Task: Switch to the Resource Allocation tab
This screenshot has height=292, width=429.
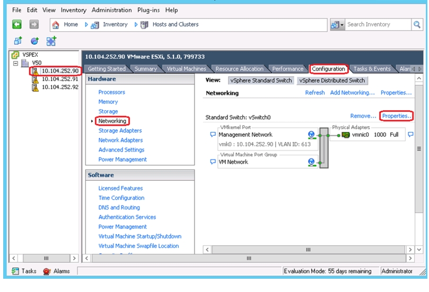Action: pyautogui.click(x=239, y=69)
